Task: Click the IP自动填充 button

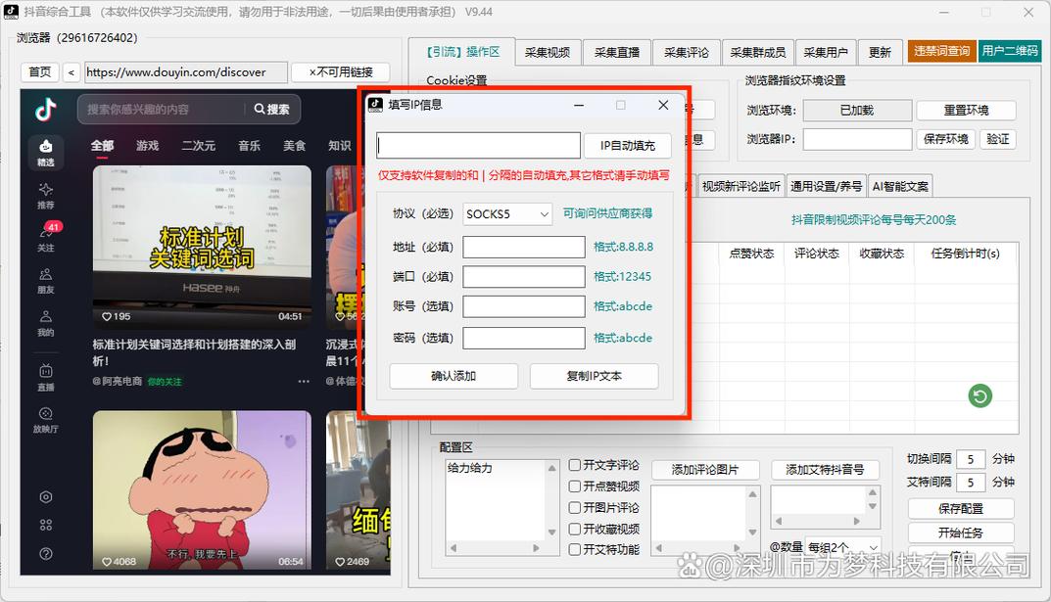Action: (627, 146)
